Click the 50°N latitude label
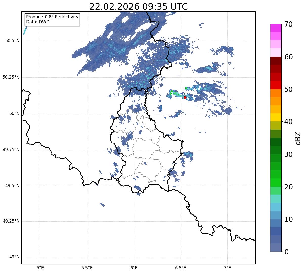The width and height of the screenshot is (304, 273). [x=14, y=113]
